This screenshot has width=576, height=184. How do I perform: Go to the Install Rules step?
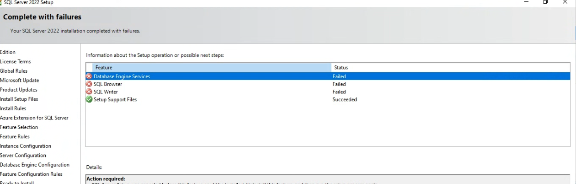[13, 108]
